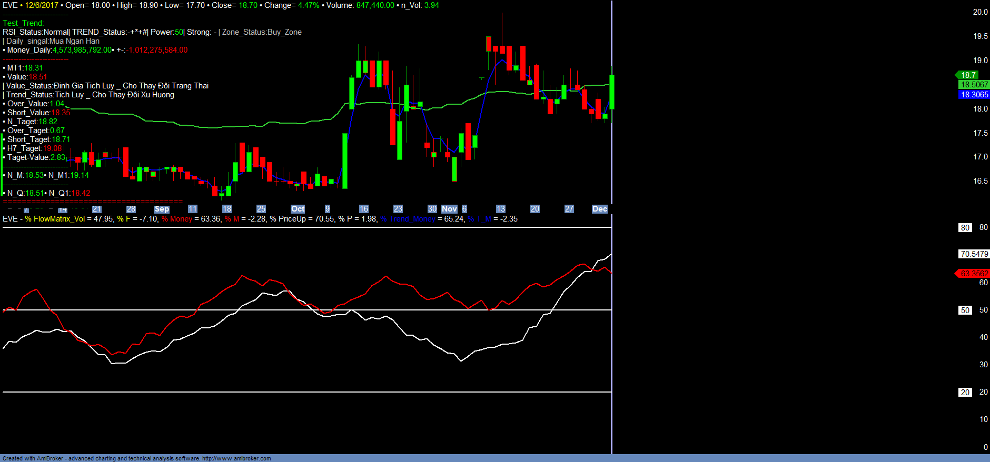Select the boxed 50 level label
The width and height of the screenshot is (990, 462).
(965, 310)
